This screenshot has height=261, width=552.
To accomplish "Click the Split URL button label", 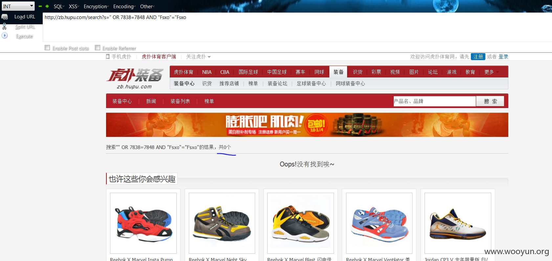I will (x=25, y=27).
